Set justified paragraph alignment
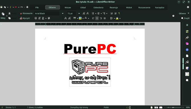Image resolution: width=191 pixels, height=109 pixels. pos(105,18)
